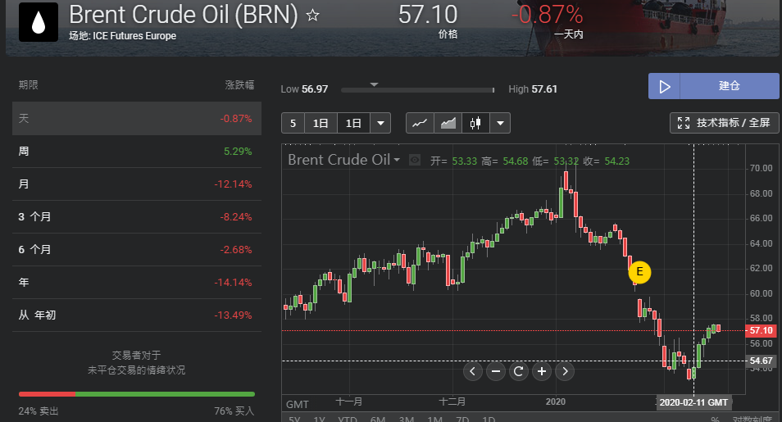Image resolution: width=782 pixels, height=422 pixels.
Task: Switch to the line chart type
Action: (x=420, y=124)
